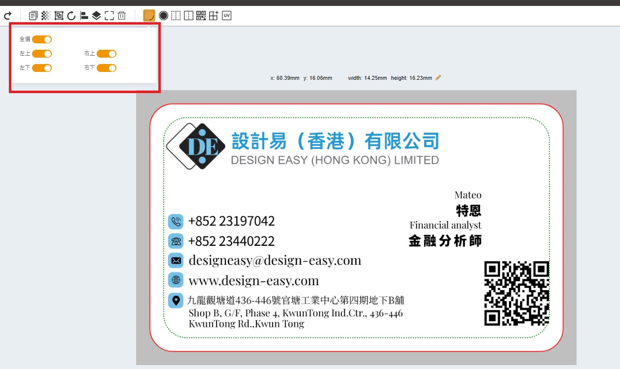Select the Shop B, G/F, Phase 4 address line
Screen dimensions: 620x369
[x=296, y=313]
